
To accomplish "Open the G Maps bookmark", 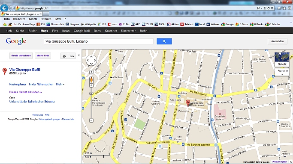I will pos(242,24).
